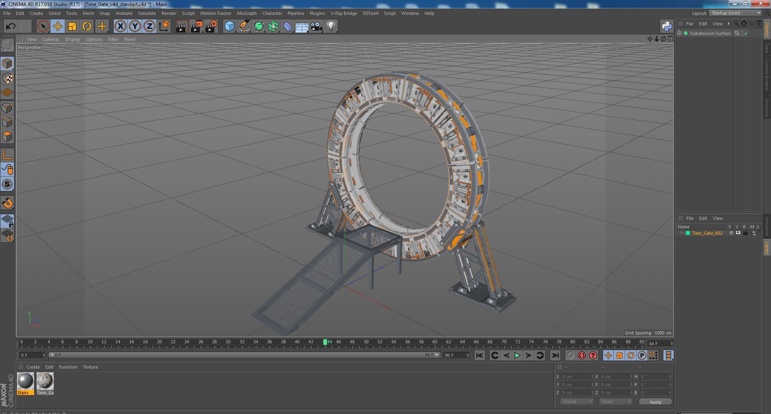
Task: Select the Live Selection tool
Action: 43,27
